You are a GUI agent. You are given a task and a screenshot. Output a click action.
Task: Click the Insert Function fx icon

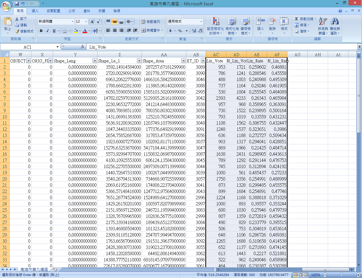point(83,47)
